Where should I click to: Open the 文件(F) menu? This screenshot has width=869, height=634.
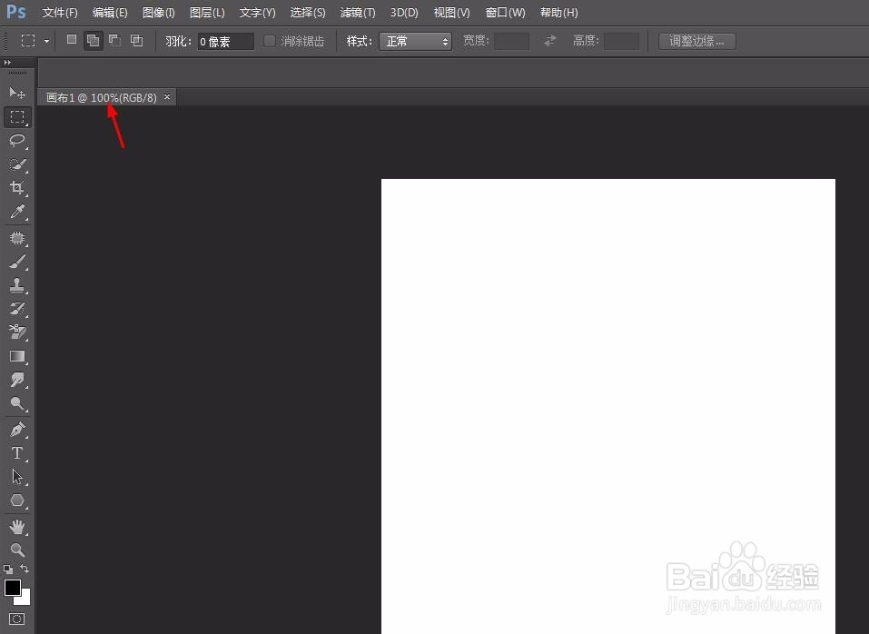click(x=60, y=12)
